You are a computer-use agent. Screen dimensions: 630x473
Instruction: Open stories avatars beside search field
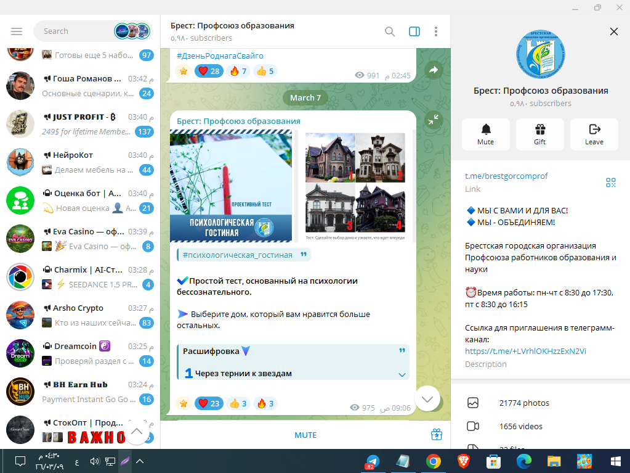click(132, 31)
